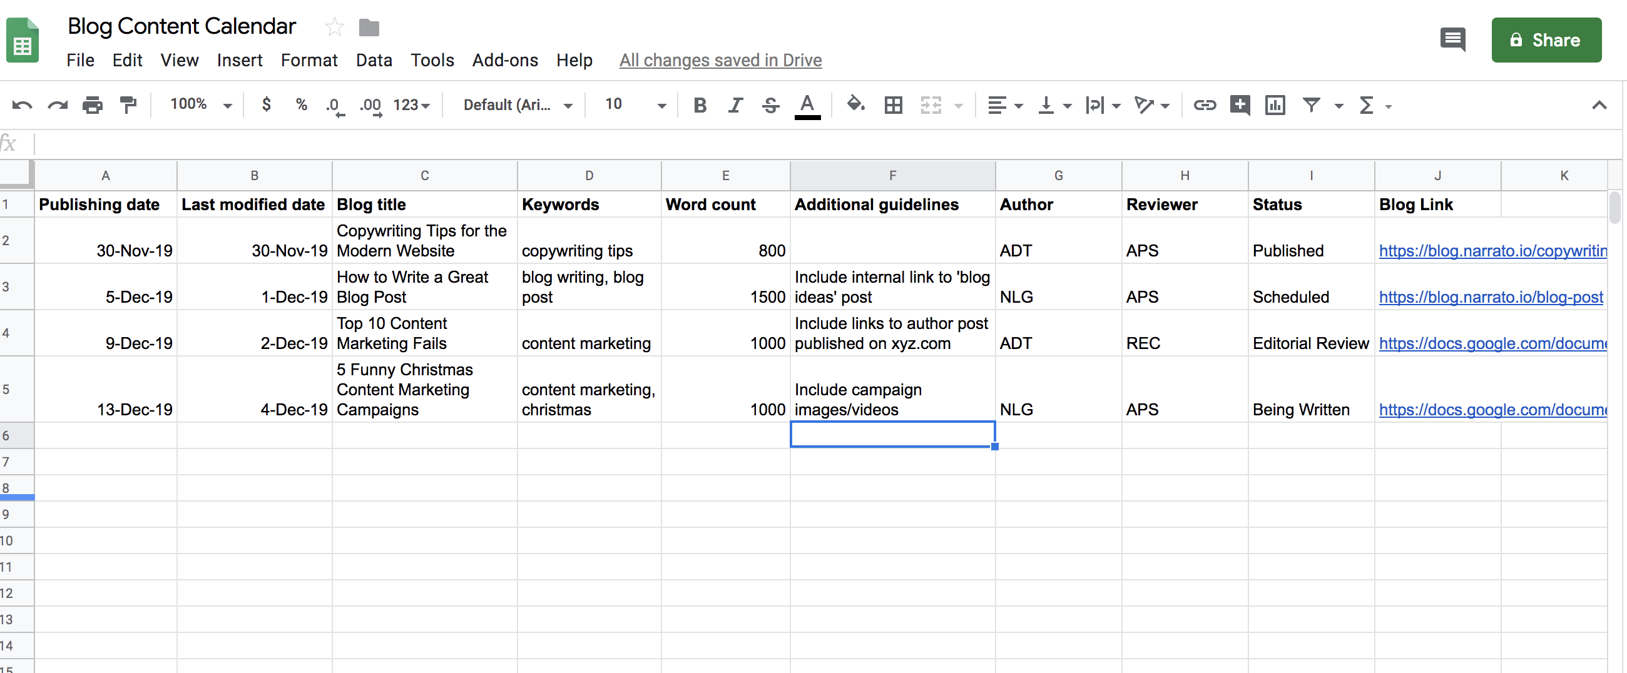Open the Insert link tool

point(1204,105)
